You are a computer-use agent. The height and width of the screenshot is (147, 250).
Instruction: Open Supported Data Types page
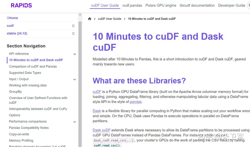tap(25, 73)
